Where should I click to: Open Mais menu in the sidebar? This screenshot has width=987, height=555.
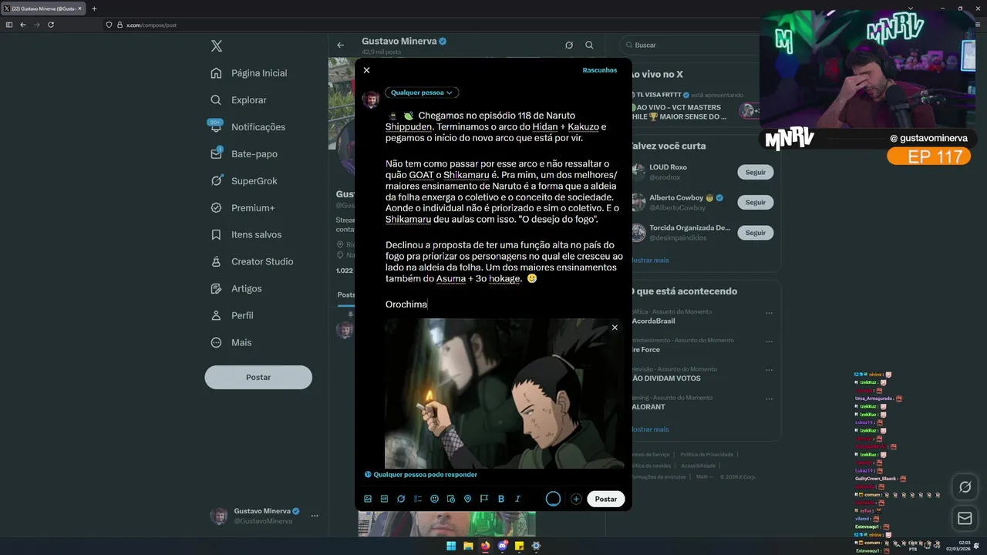point(231,342)
